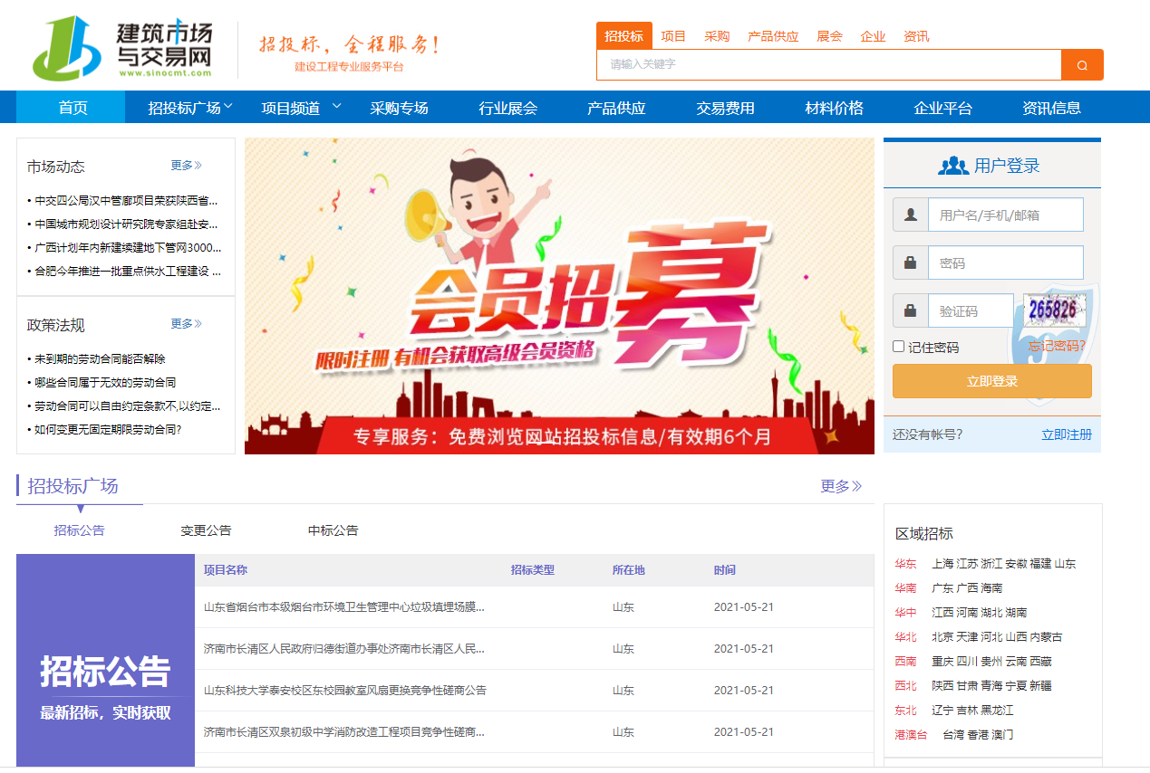Switch to the 中标公告 tab

pos(333,530)
